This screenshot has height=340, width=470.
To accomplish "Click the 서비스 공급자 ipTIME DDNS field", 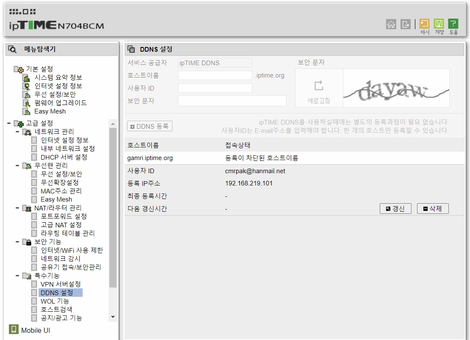I will (x=215, y=63).
